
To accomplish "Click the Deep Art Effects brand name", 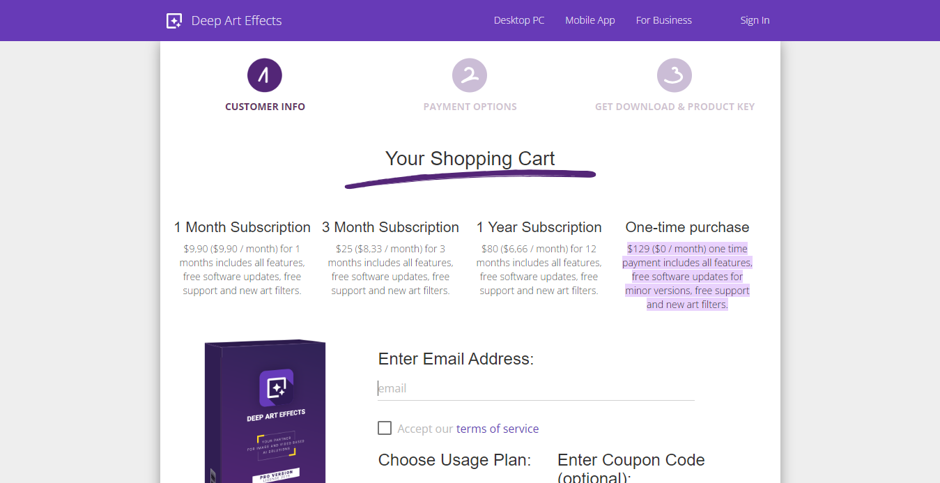I will 237,21.
